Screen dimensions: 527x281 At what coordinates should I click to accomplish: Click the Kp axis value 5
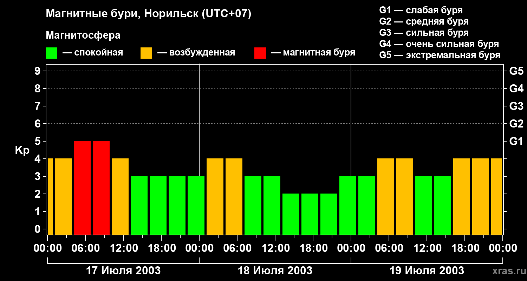point(38,141)
